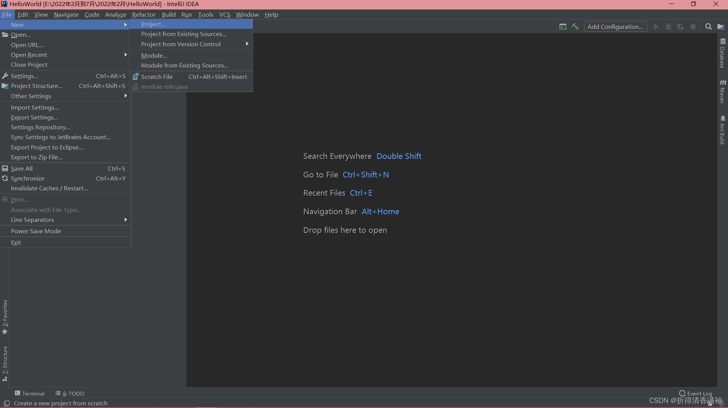Open Settings... from File menu

point(65,76)
